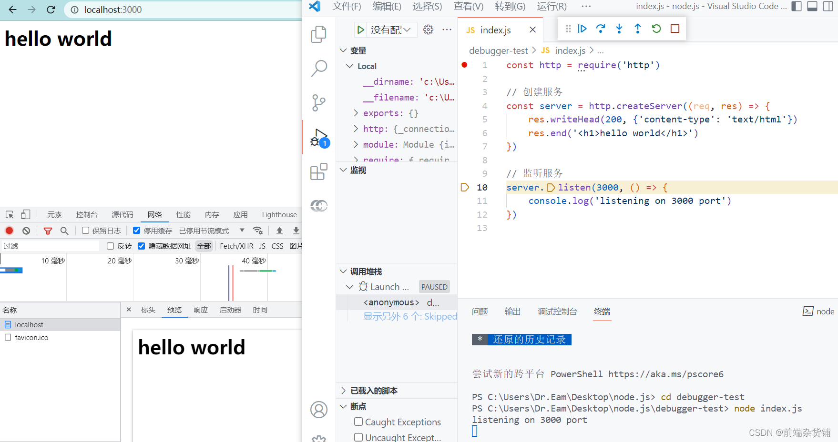This screenshot has height=442, width=838.
Task: Enable the 保留日志 checkbox
Action: click(x=86, y=231)
